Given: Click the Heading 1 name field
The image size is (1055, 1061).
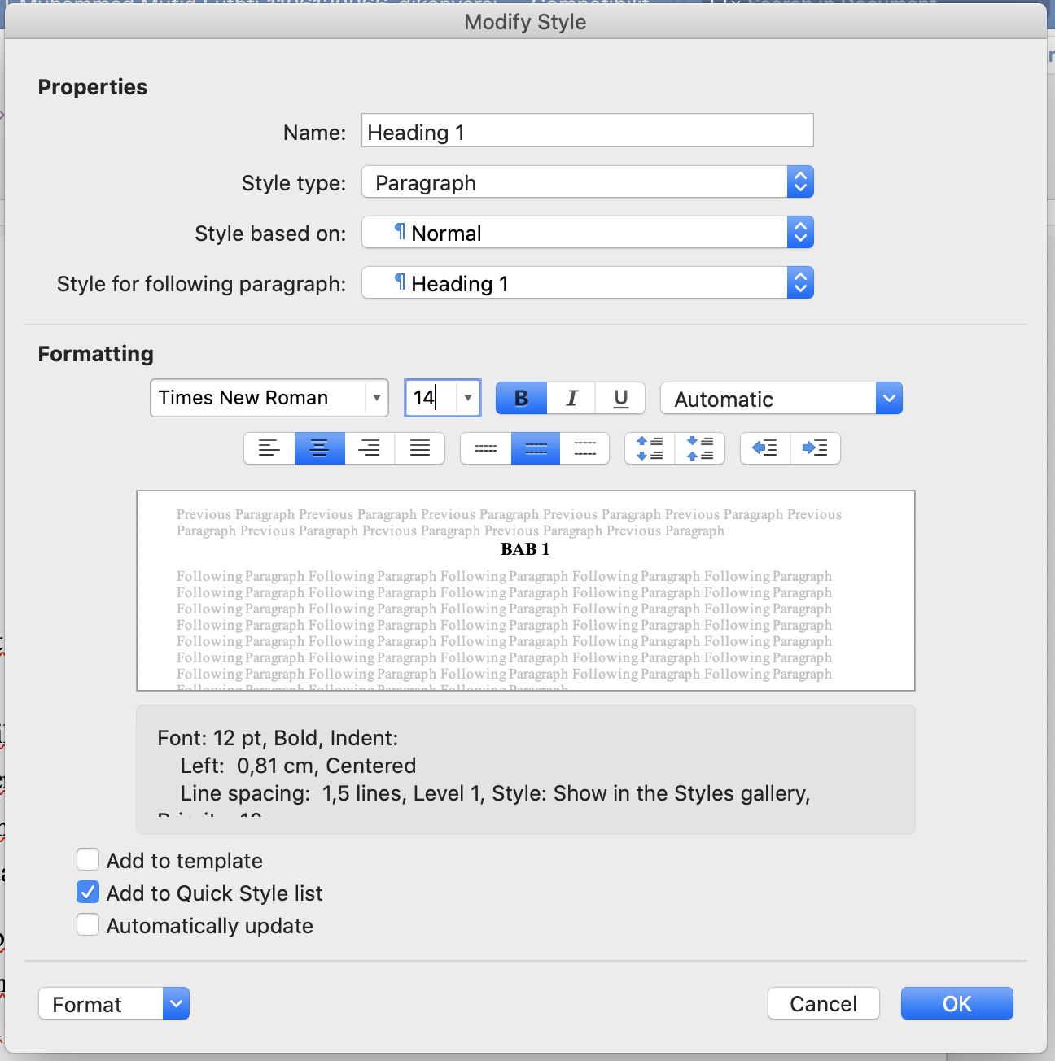Looking at the screenshot, I should (587, 131).
